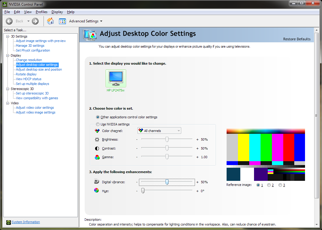Open the Display menu
This screenshot has height=230, width=322.
coord(57,12)
